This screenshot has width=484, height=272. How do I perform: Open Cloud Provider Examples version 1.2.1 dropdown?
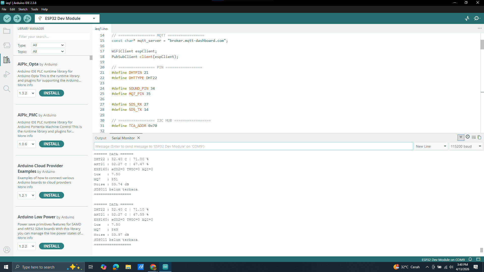pos(26,195)
